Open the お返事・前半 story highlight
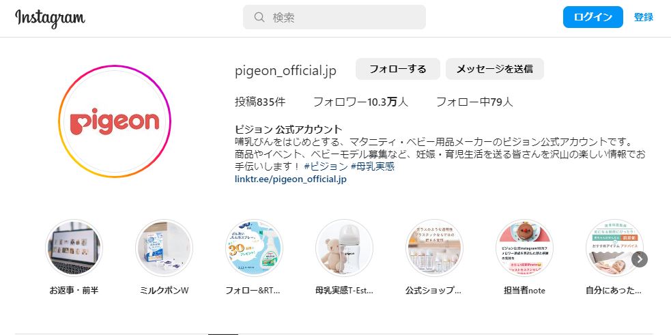 74,248
